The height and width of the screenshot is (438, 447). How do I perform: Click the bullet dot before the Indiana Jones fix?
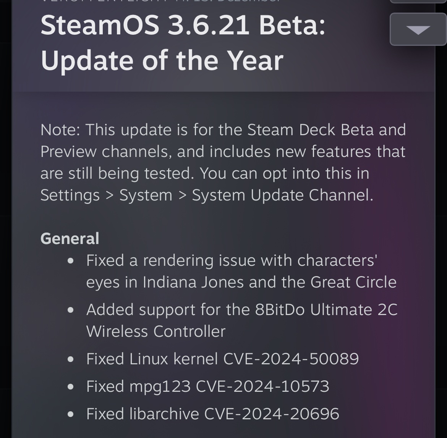[x=70, y=261]
